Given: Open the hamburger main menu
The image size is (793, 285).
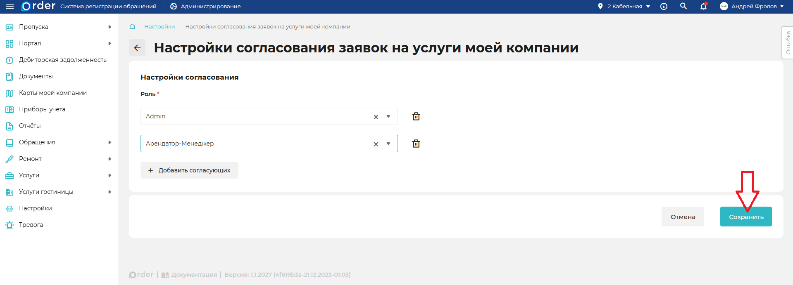Looking at the screenshot, I should (10, 6).
